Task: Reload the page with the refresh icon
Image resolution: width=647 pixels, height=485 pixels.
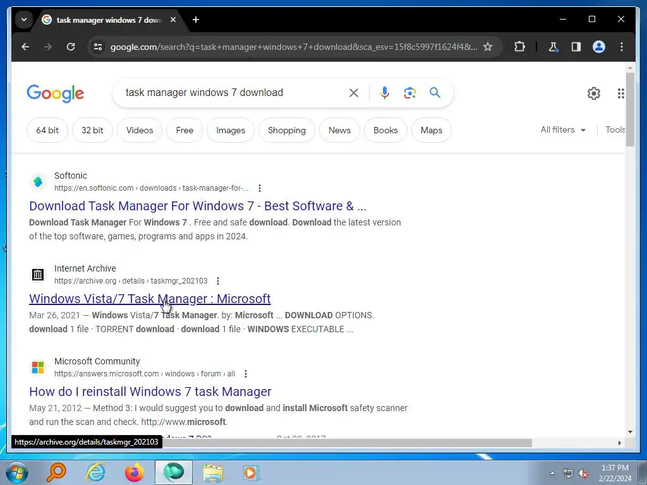Action: [x=71, y=47]
